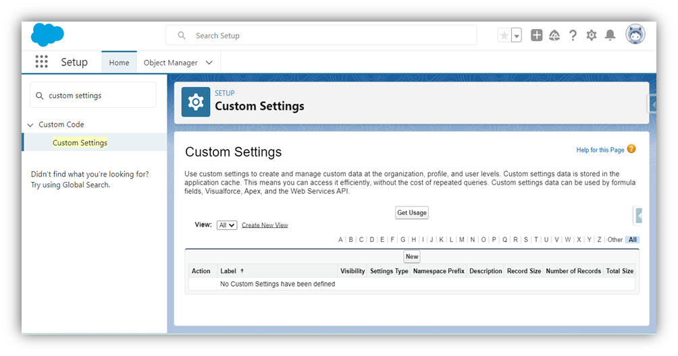Click the Total Size column header
Image resolution: width=678 pixels, height=356 pixels.
(620, 271)
